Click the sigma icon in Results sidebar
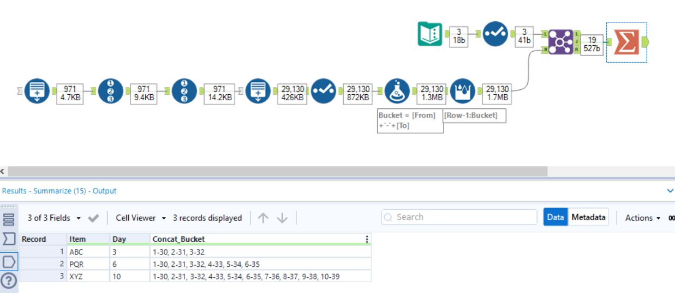This screenshot has height=293, width=675. (x=9, y=239)
